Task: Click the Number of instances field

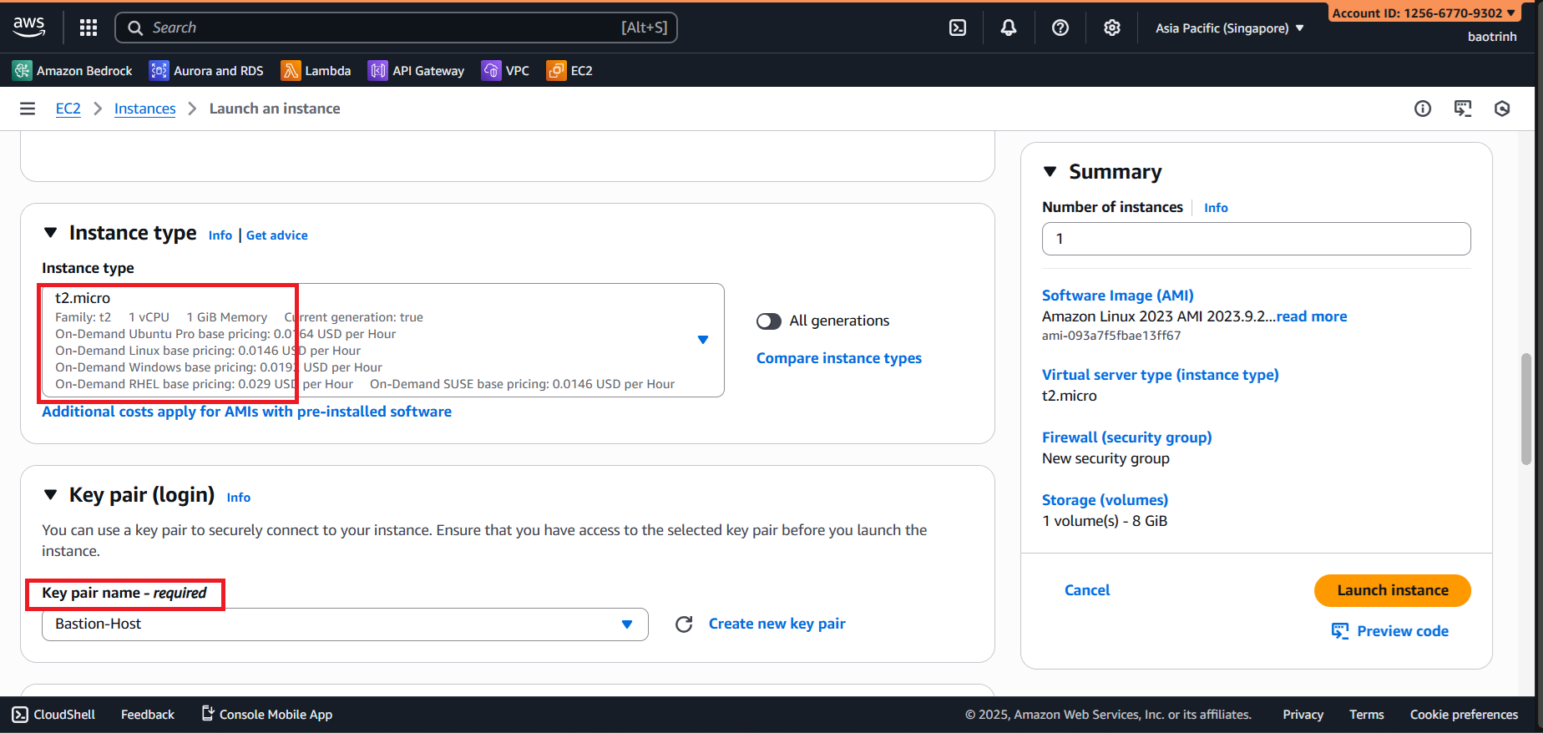Action: tap(1256, 239)
